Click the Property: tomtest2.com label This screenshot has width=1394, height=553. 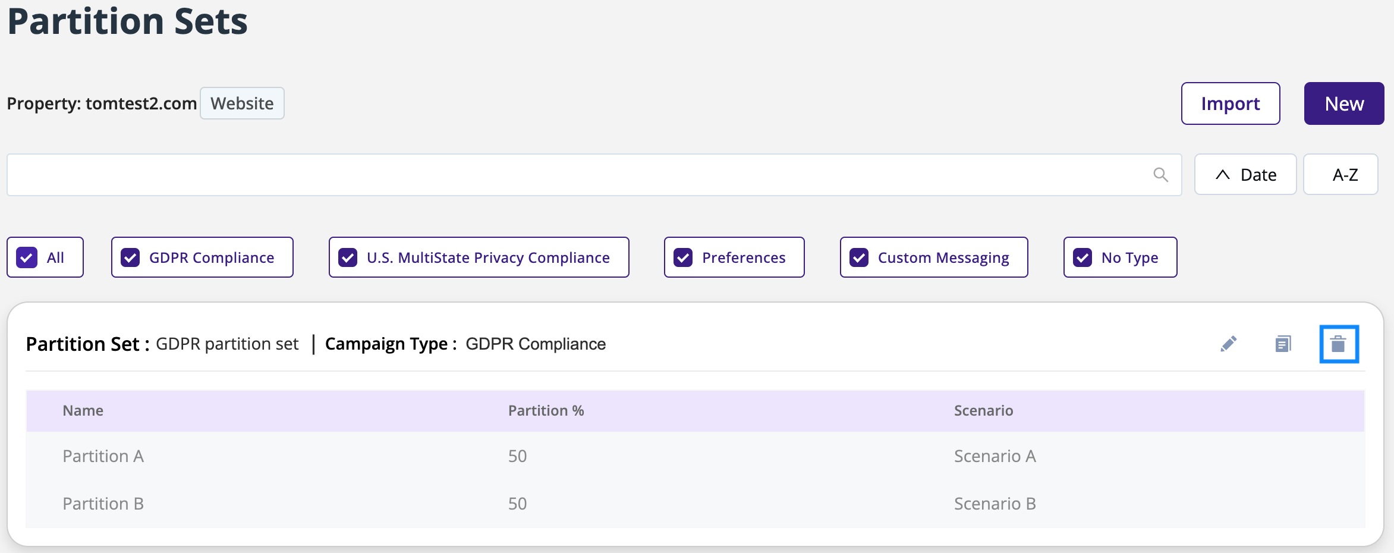point(102,103)
